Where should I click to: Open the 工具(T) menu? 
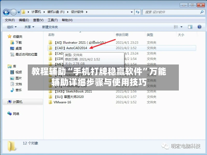point(53,20)
